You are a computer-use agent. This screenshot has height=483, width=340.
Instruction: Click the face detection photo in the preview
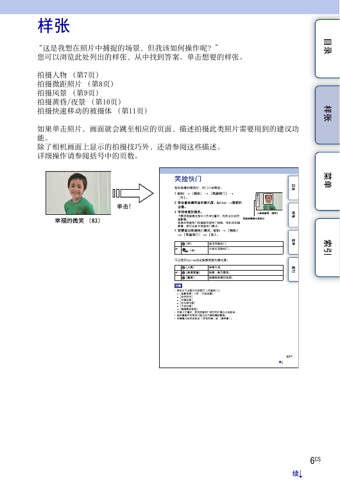(x=269, y=201)
